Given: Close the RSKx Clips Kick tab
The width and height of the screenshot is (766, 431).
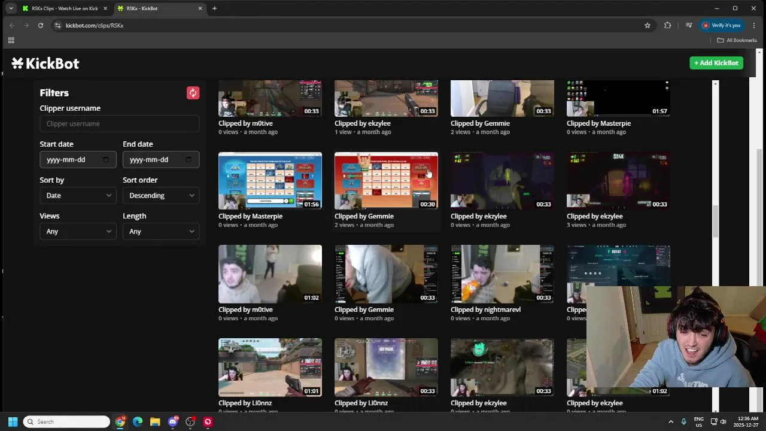Looking at the screenshot, I should [x=105, y=8].
